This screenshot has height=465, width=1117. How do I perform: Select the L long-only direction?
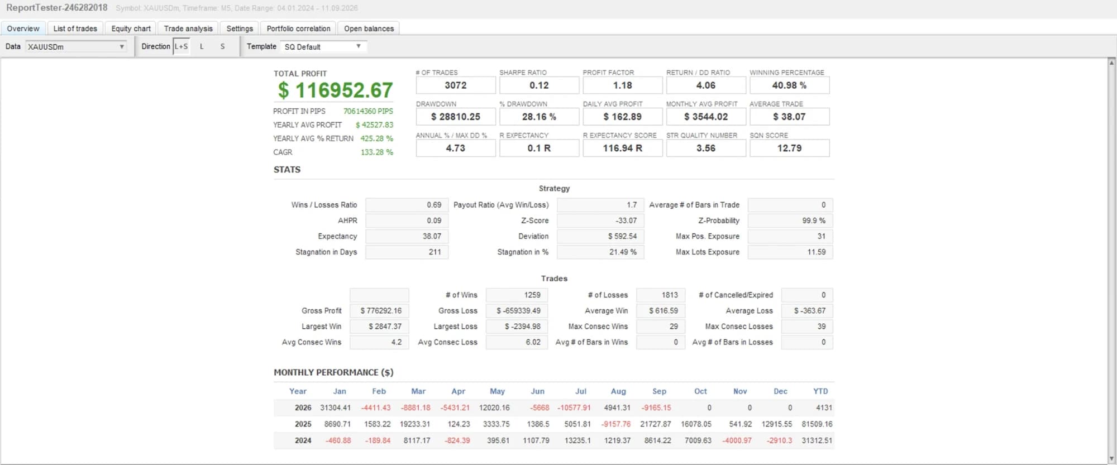202,46
